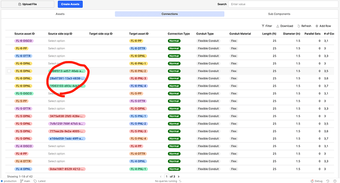340x183 pixels.
Task: Click into the Search input field
Action: (x=283, y=4)
